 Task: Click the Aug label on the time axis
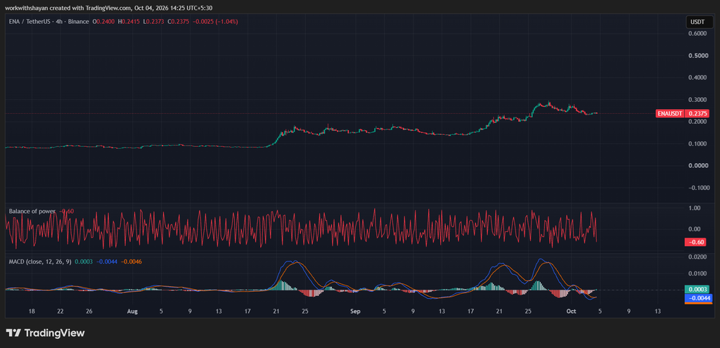(x=131, y=311)
